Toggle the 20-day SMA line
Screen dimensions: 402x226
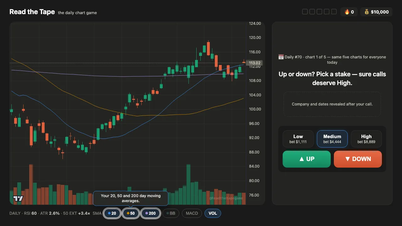(112, 213)
